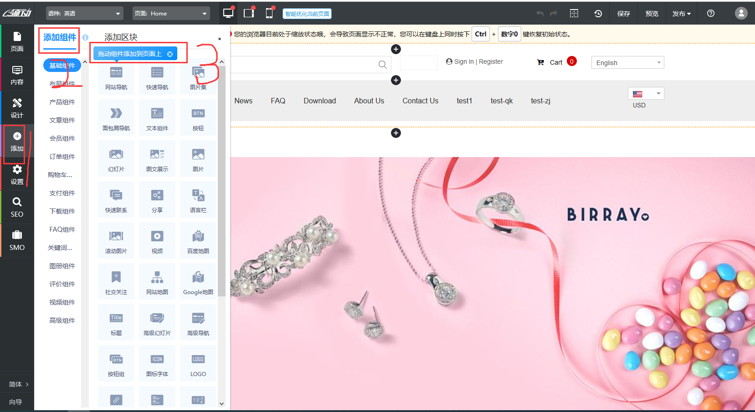Switch to desktop preview mode
Viewport: 755px width, 412px height.
coord(228,13)
